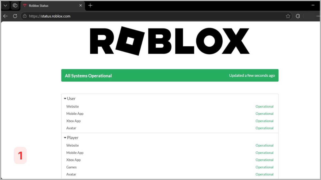
Task: Open the browser extensions menu
Action: (x=298, y=16)
